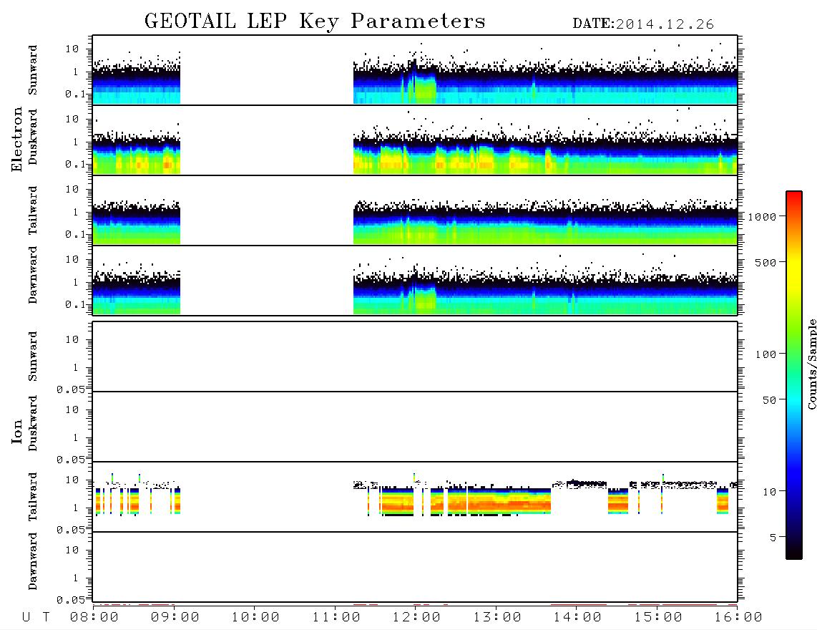The width and height of the screenshot is (817, 630).
Task: Click the Ion Sunward axis '0.05' tick label
Action: (x=71, y=389)
